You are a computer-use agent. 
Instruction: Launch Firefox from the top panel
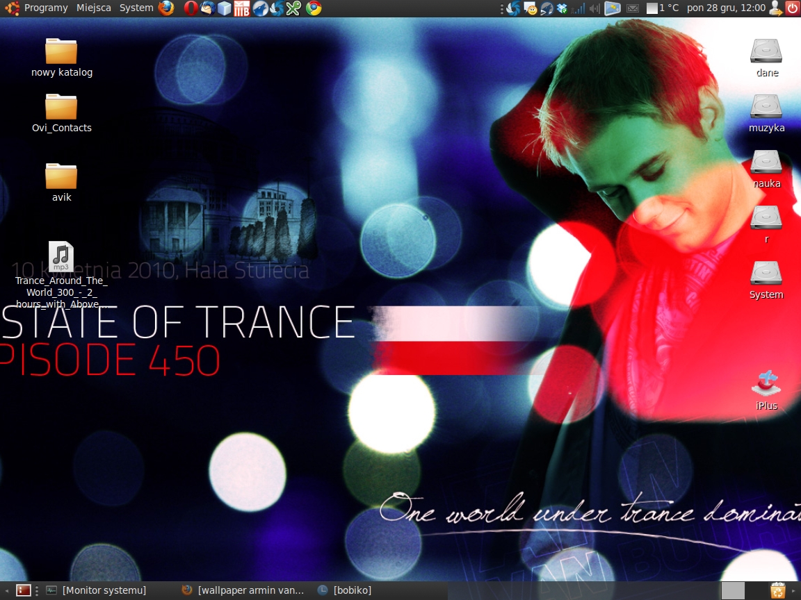tap(166, 8)
